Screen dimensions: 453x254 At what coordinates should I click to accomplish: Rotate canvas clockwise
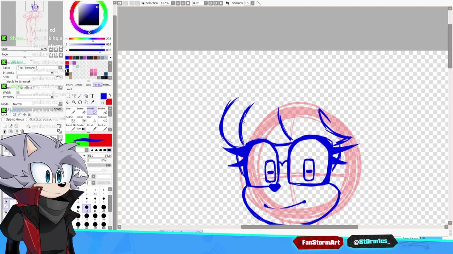pos(216,3)
